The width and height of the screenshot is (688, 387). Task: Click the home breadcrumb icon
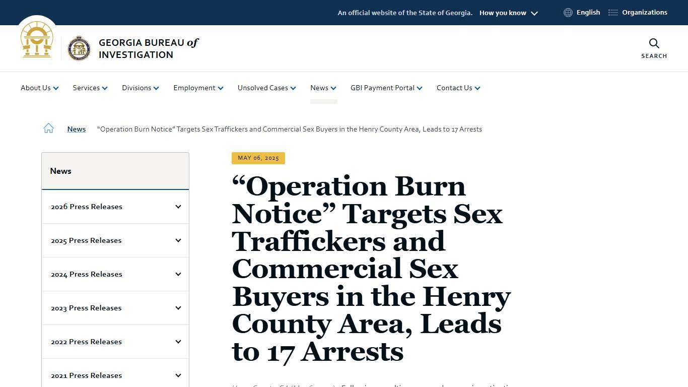click(x=48, y=128)
